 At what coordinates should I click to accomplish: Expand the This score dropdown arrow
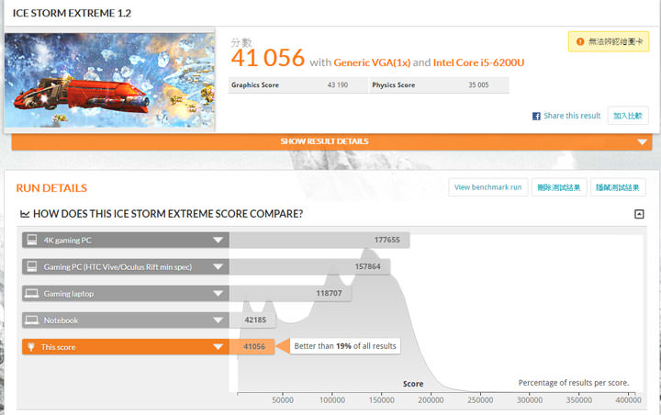point(218,347)
